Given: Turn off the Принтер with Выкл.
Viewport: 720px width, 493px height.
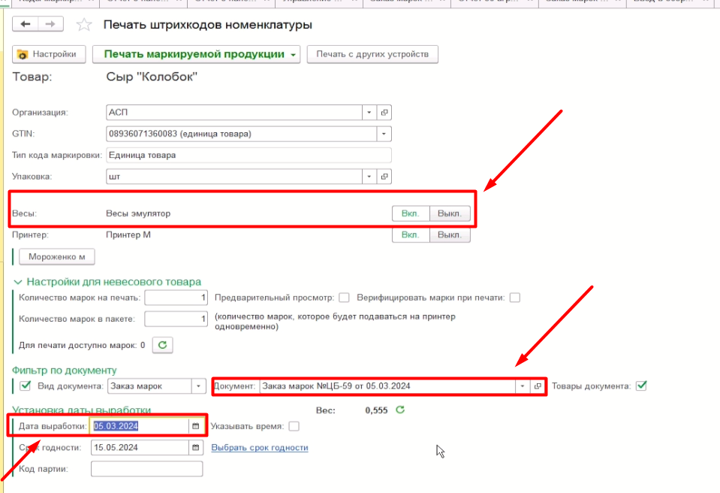Looking at the screenshot, I should [450, 234].
